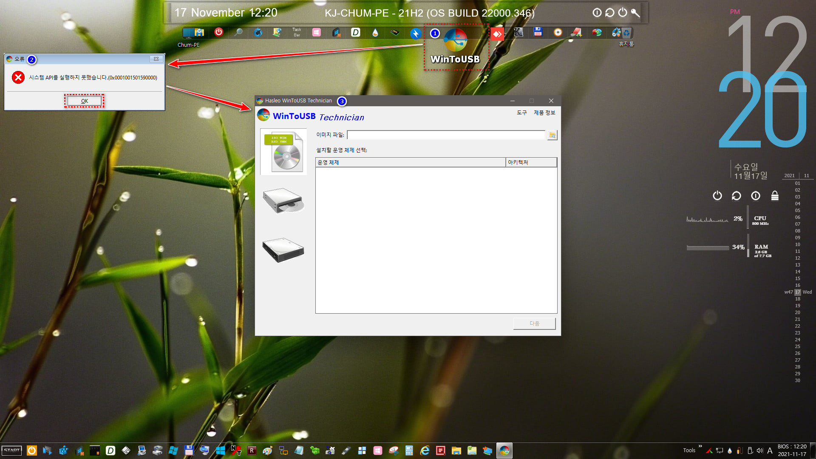Click the A input language indicator

click(770, 450)
